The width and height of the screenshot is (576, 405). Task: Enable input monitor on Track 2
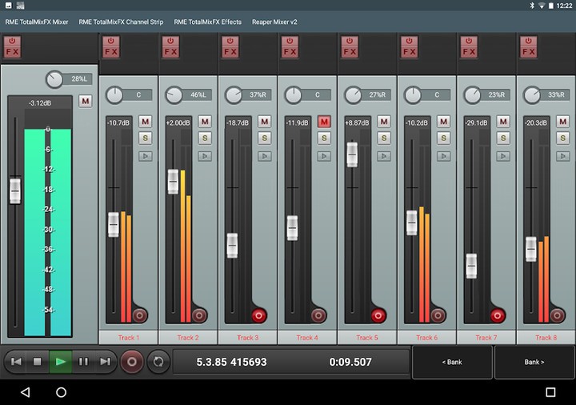205,156
